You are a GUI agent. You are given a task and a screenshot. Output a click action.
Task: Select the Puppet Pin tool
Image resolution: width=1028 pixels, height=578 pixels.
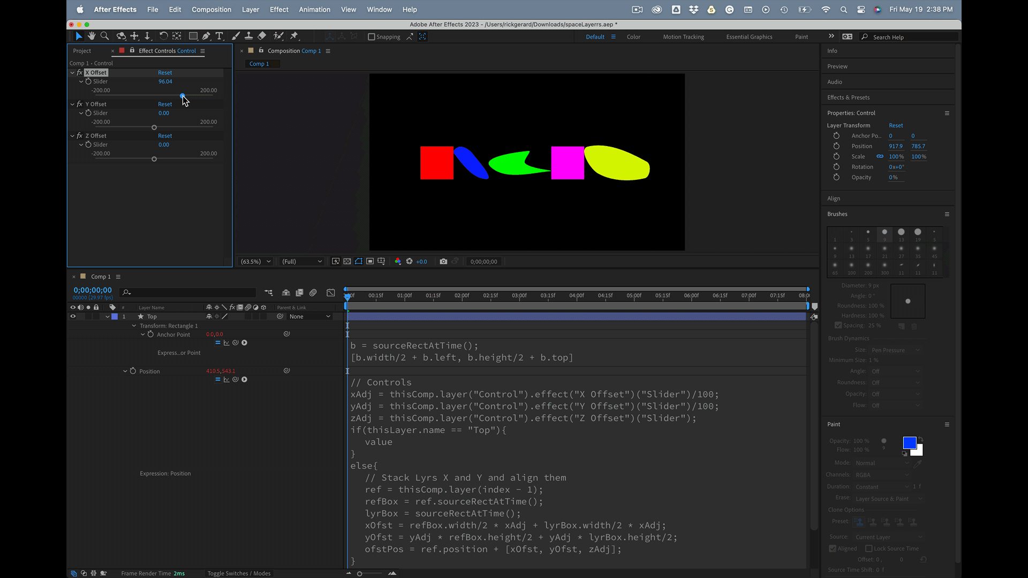294,36
